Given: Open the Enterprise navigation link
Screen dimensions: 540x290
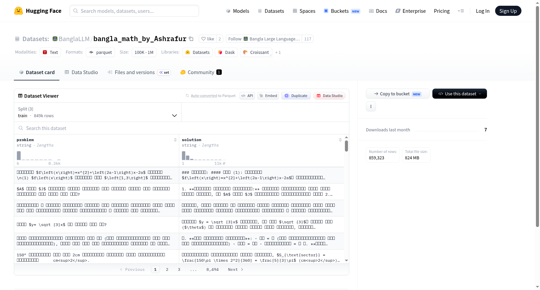Looking at the screenshot, I should [410, 11].
